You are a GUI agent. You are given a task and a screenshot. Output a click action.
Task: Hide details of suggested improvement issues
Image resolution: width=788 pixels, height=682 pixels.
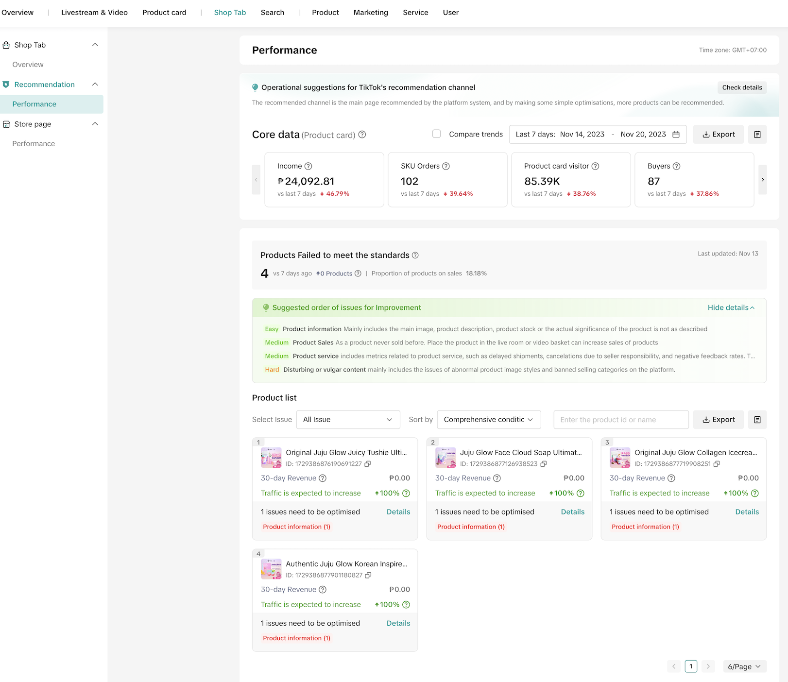click(x=731, y=307)
